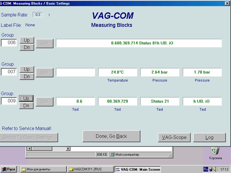
Task: Click the volume speaker tray icon
Action: pyautogui.click(x=215, y=169)
